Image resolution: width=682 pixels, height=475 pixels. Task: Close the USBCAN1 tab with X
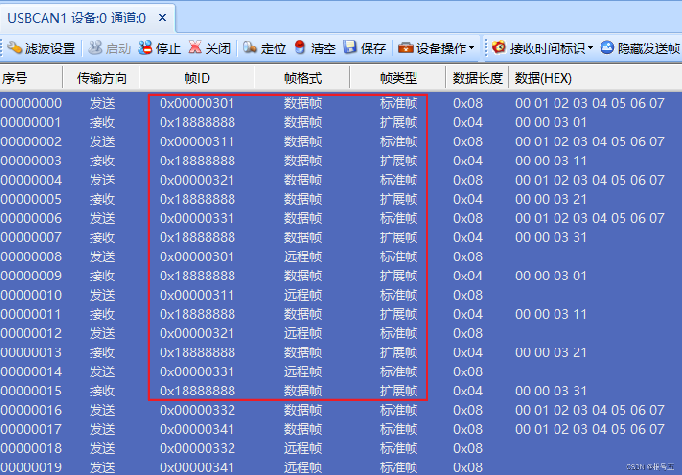coord(162,18)
